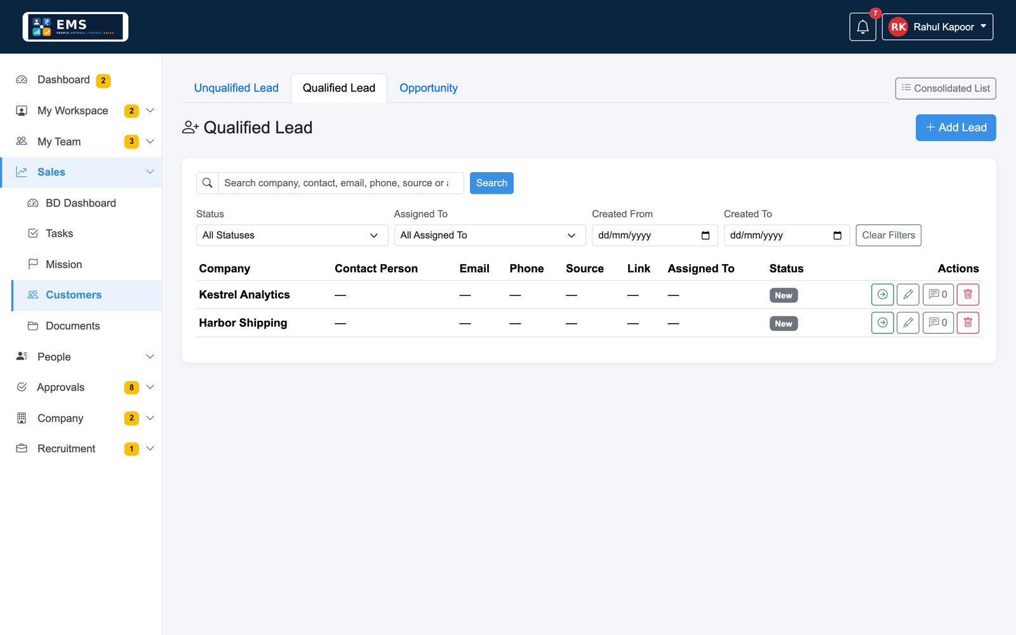Collapse the Sales menu
Viewport: 1016px width, 635px height.
click(81, 172)
